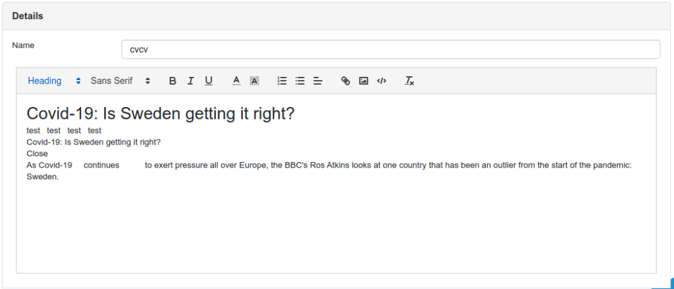Viewport: 674px width, 289px height.
Task: Click the 'test test test test' line
Action: pyautogui.click(x=64, y=131)
